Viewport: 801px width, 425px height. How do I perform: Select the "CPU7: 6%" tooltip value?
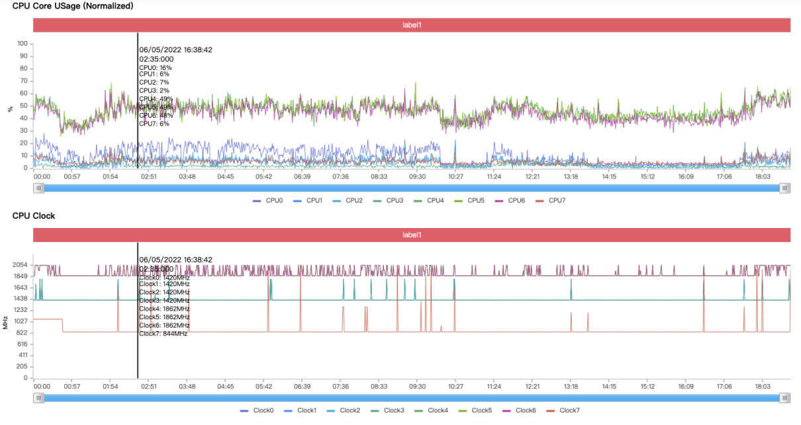(154, 124)
